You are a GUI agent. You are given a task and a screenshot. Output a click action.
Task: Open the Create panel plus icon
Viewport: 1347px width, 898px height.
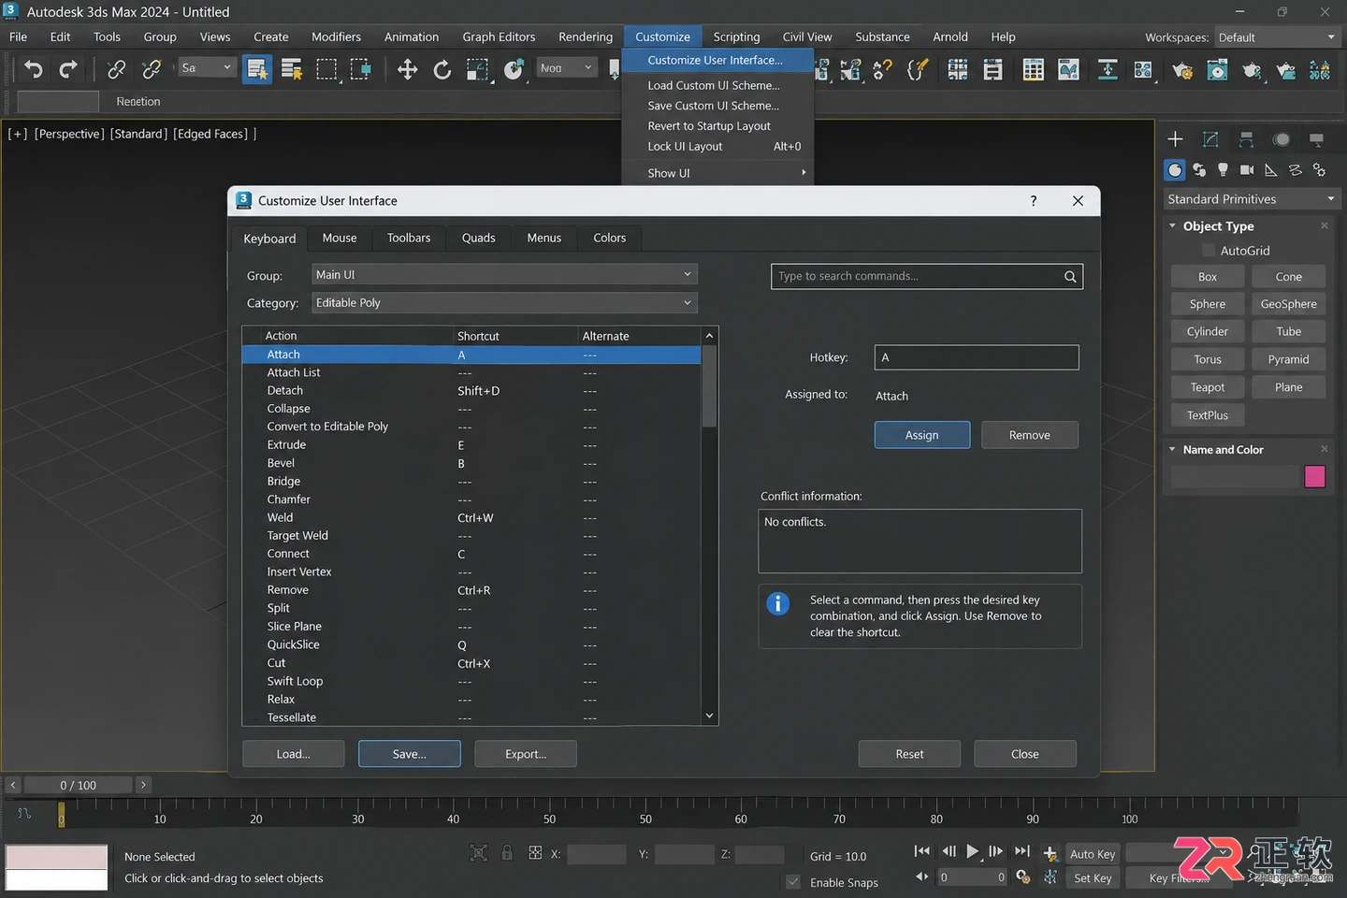(x=1176, y=139)
